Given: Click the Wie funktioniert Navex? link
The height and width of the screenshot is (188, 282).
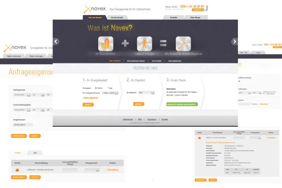Looking at the screenshot, I should [136, 61].
